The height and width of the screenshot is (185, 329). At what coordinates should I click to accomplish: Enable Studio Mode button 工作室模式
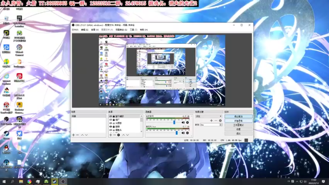click(239, 125)
